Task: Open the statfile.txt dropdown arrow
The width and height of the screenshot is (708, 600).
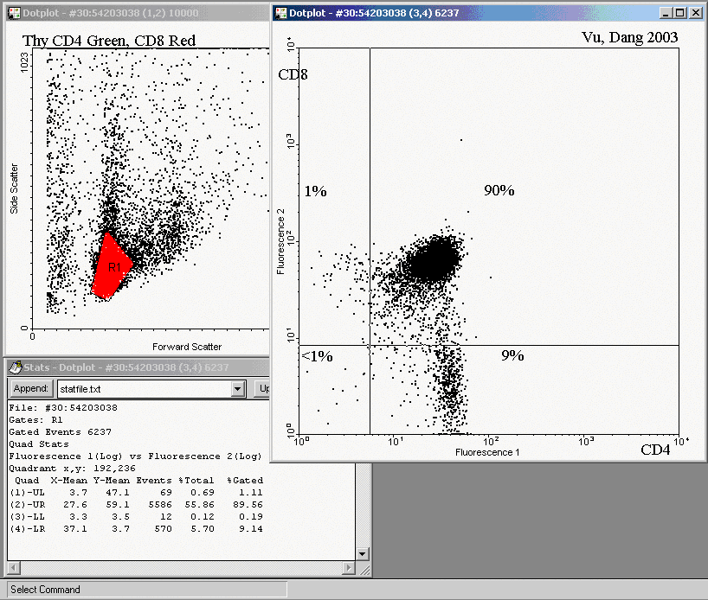Action: coord(238,389)
